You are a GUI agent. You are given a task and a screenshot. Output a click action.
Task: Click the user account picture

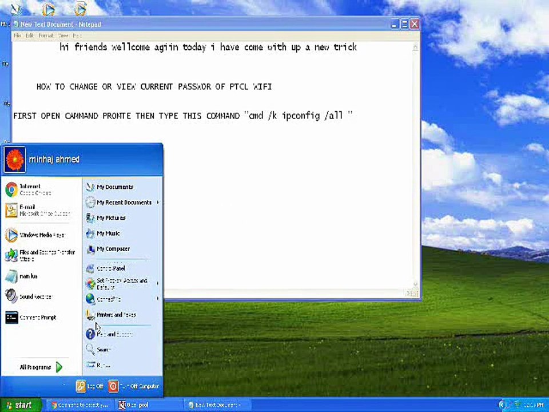point(15,160)
